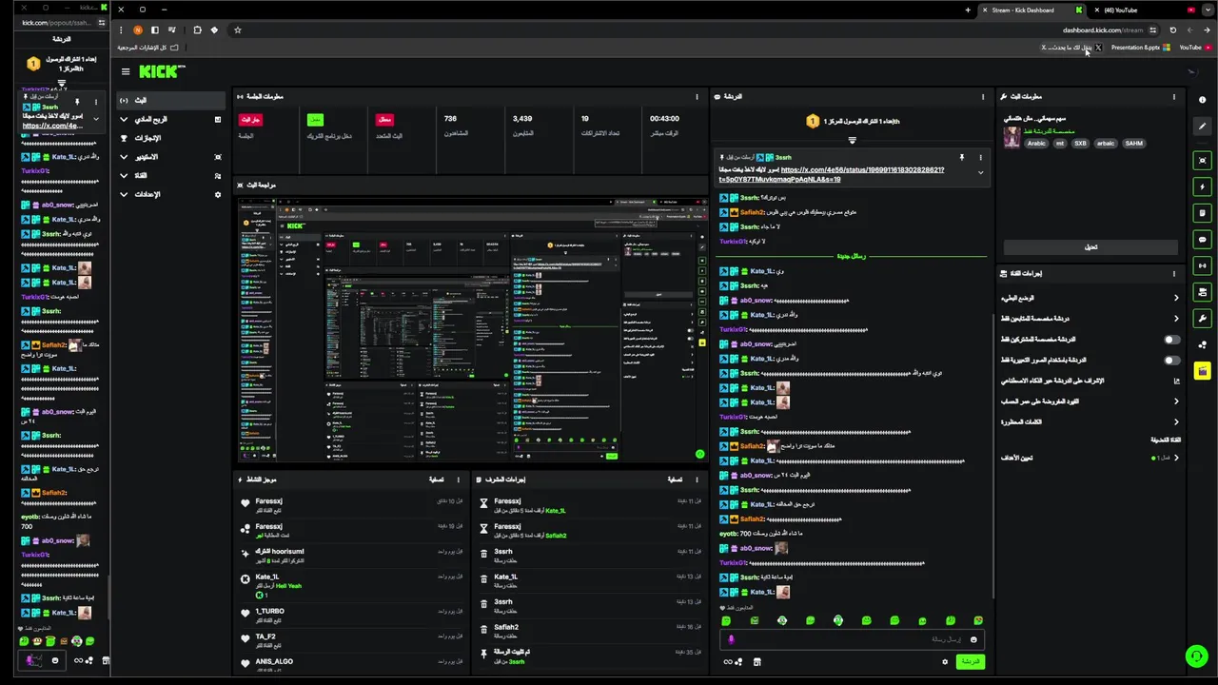Open the shop icon below chat input
1218x685 pixels.
(x=757, y=662)
